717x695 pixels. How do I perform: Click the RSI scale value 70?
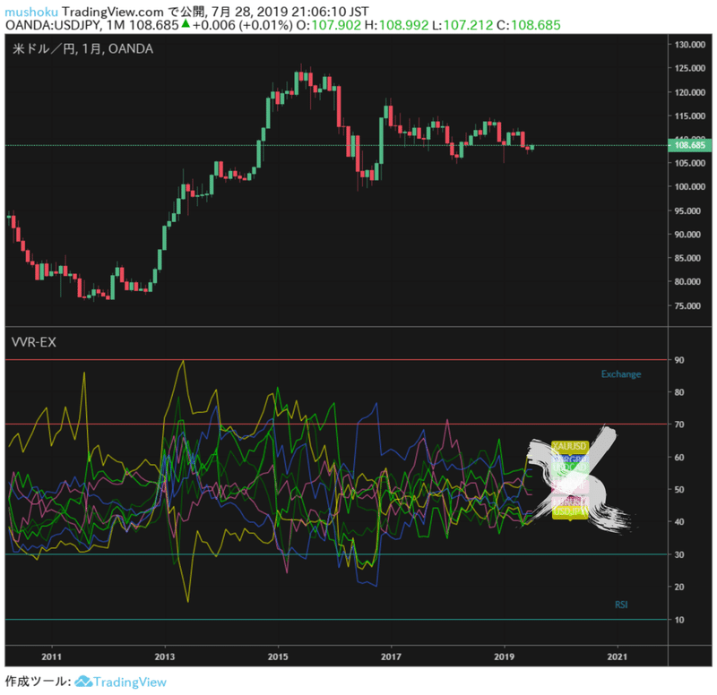pyautogui.click(x=679, y=425)
